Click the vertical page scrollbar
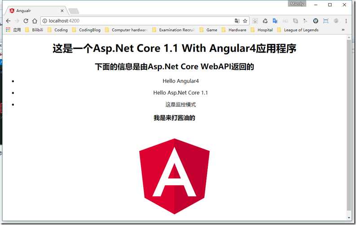Image resolution: width=356 pixels, height=225 pixels. tap(349, 125)
